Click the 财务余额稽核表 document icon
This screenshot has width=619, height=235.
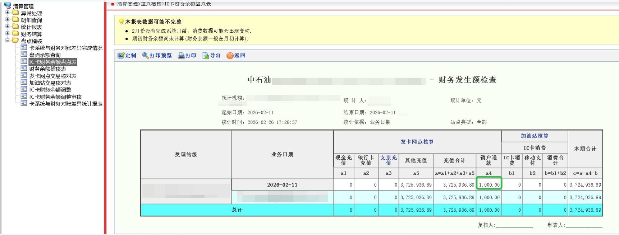coord(24,69)
